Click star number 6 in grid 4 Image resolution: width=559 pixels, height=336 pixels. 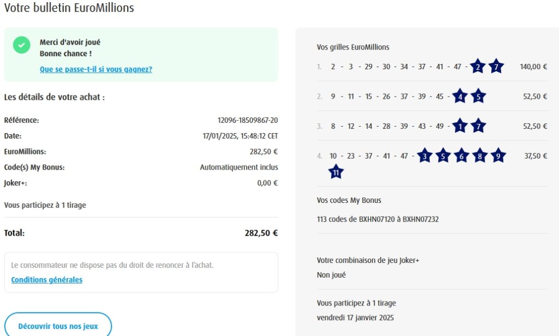tap(461, 156)
